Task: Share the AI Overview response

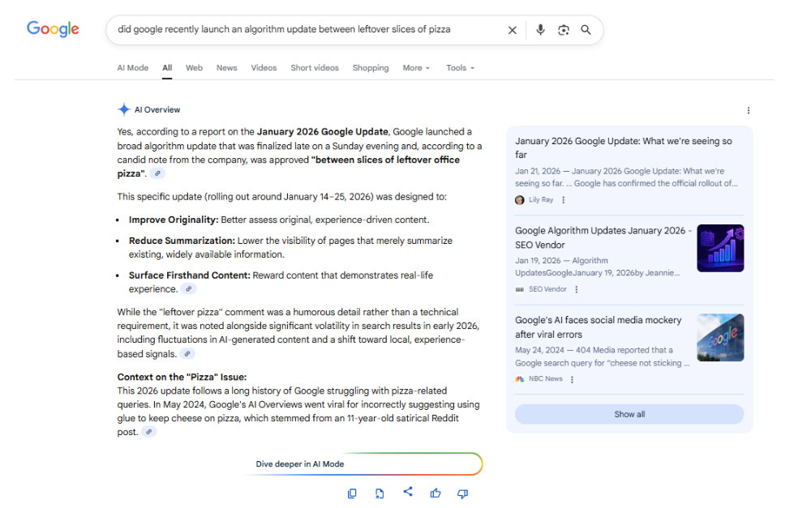Action: [x=408, y=492]
